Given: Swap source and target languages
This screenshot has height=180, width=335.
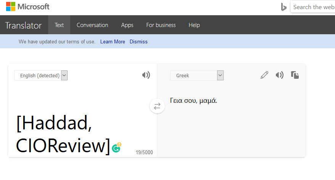Looking at the screenshot, I should (157, 106).
